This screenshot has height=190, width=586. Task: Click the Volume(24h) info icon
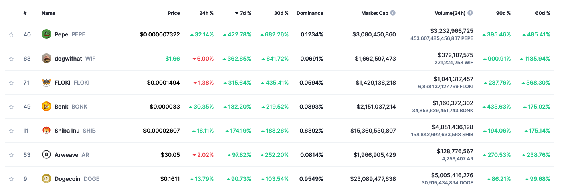coord(470,13)
